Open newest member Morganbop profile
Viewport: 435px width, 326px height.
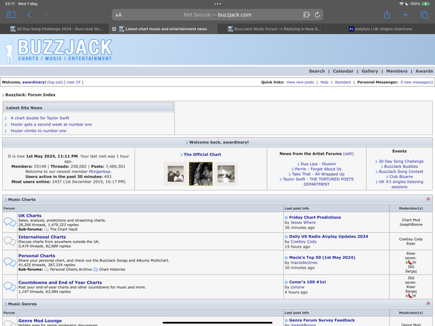pyautogui.click(x=100, y=172)
